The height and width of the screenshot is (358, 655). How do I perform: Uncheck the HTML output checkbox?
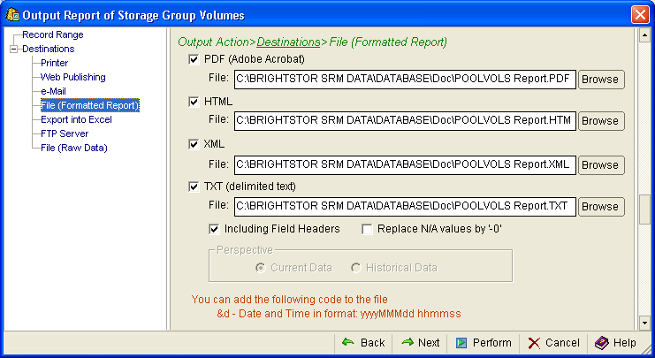click(x=194, y=102)
